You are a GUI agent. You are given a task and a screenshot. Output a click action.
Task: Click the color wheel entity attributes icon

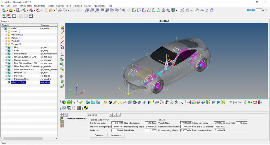click(x=64, y=102)
